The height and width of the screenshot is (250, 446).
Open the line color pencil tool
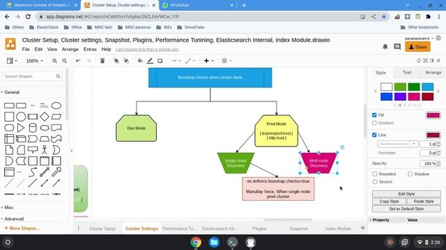point(150,60)
